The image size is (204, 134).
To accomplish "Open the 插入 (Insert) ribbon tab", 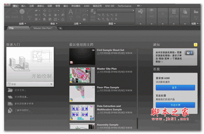I will tap(23, 6).
